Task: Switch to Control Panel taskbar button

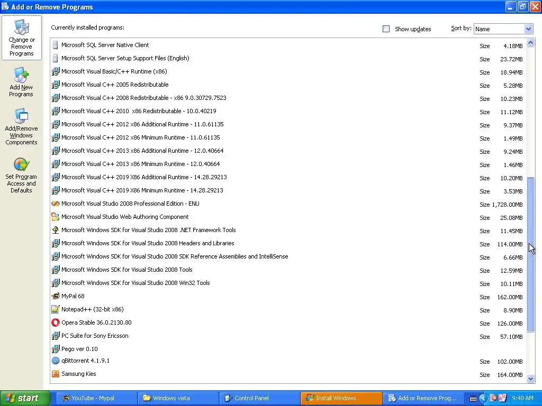Action: pos(259,399)
